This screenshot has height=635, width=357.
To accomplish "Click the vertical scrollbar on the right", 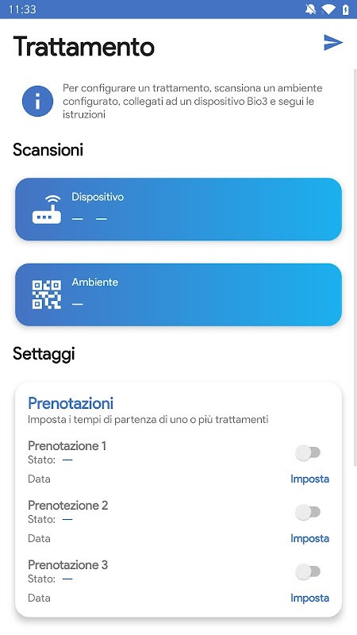I will 355,267.
